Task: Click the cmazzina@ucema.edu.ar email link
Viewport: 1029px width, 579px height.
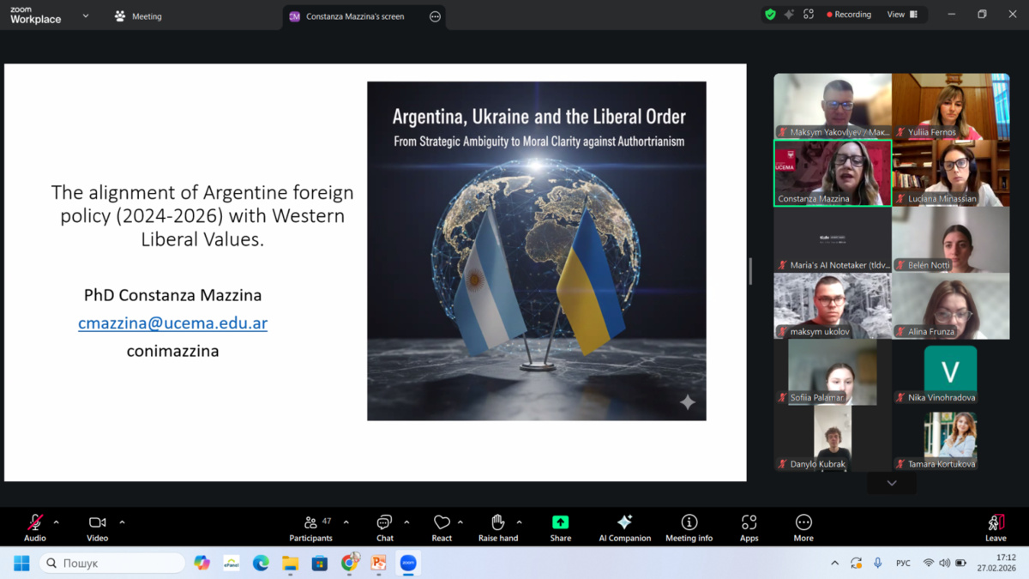Action: coord(172,323)
